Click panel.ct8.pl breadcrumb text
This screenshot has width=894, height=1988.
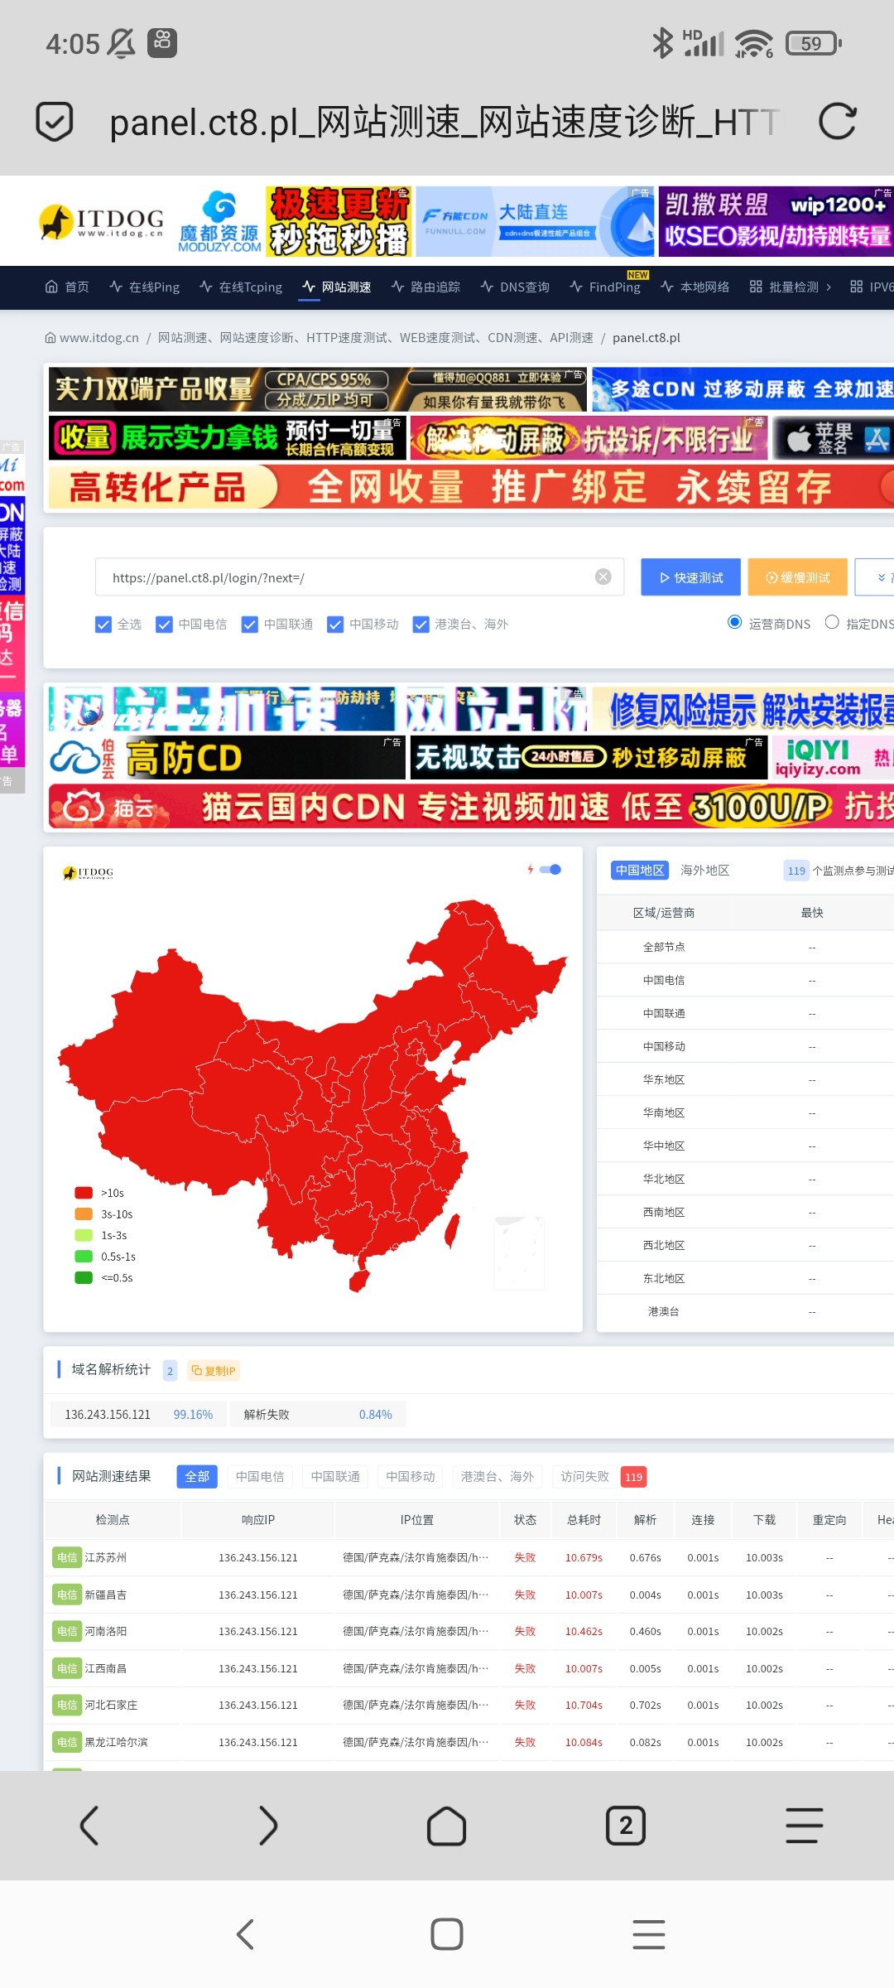pos(646,337)
